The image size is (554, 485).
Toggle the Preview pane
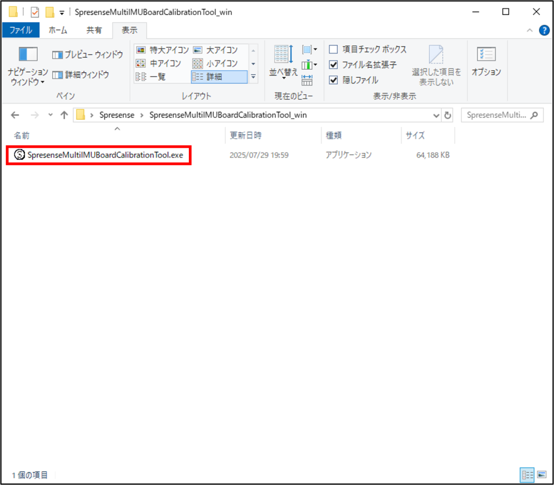coord(88,55)
